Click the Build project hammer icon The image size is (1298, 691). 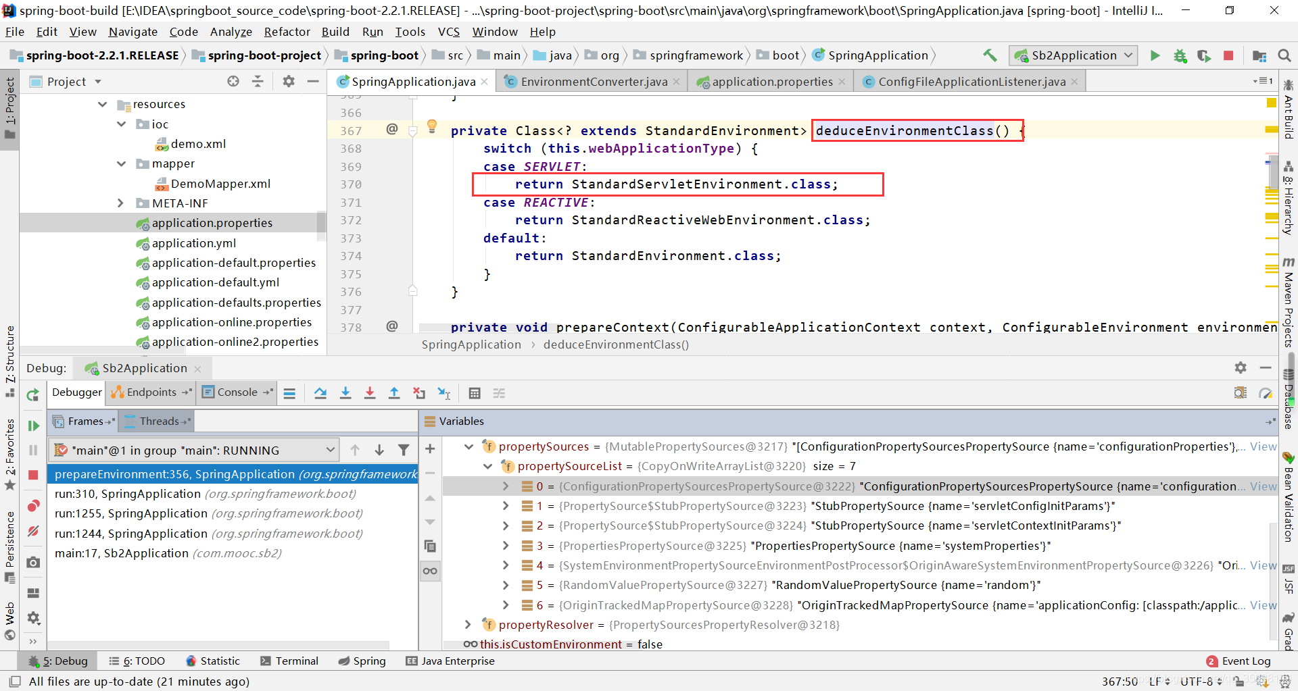click(x=990, y=55)
